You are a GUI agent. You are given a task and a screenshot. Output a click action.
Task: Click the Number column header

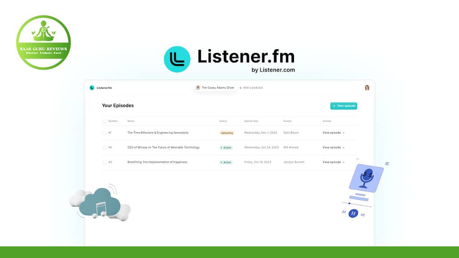point(113,121)
